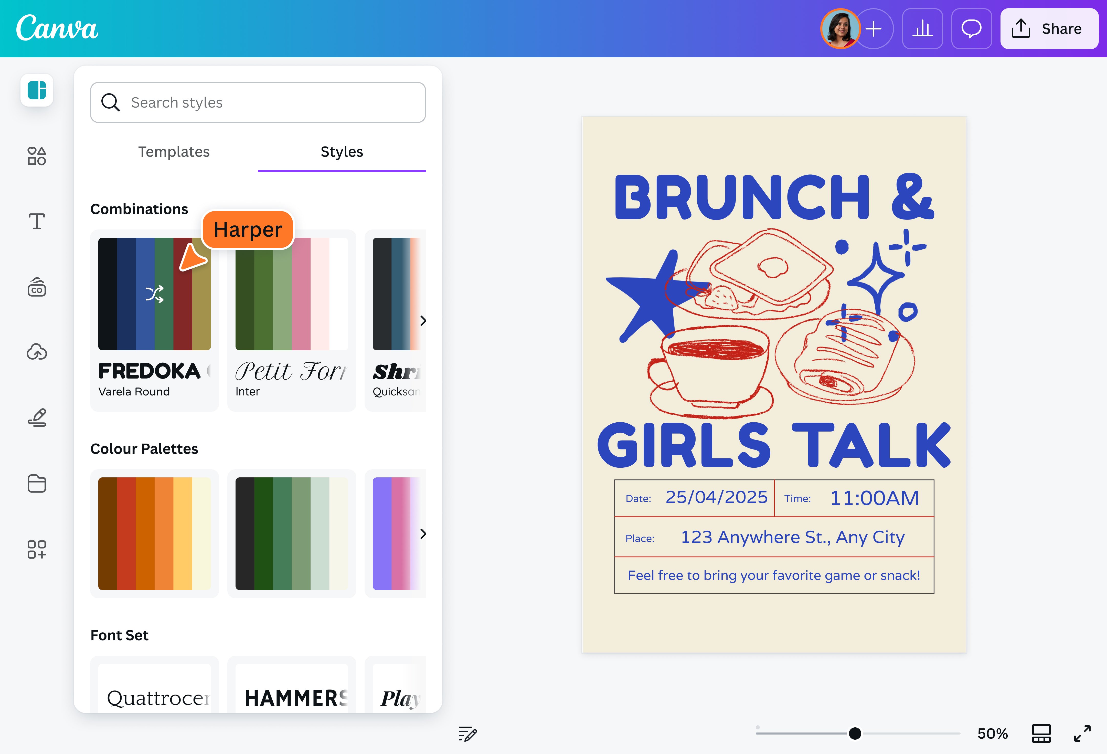Open the Notes view at the bottom
Viewport: 1107px width, 754px height.
(x=467, y=734)
